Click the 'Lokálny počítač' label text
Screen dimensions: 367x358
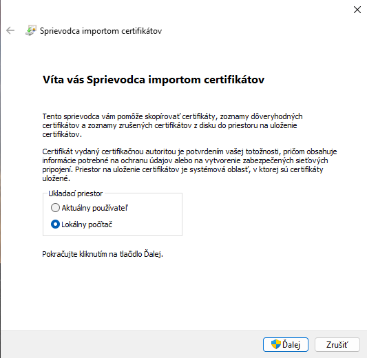pyautogui.click(x=87, y=224)
